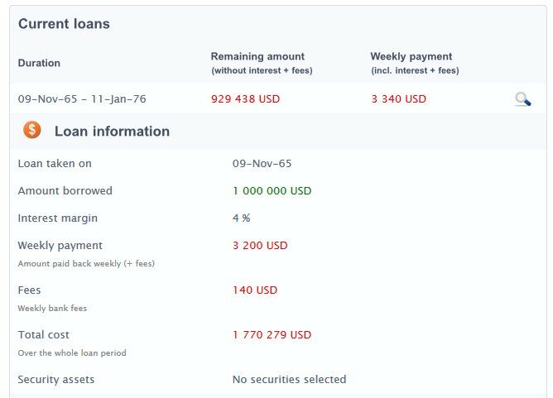The height and width of the screenshot is (398, 553).
Task: Click the 929 438 USD remaining amount
Action: point(246,99)
